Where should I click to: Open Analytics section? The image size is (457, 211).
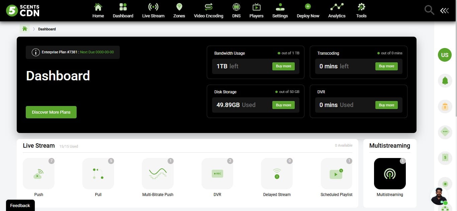coord(337,11)
